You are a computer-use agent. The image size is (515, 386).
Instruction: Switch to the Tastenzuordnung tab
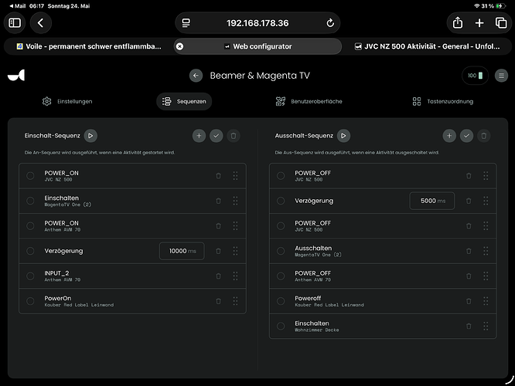(x=443, y=102)
